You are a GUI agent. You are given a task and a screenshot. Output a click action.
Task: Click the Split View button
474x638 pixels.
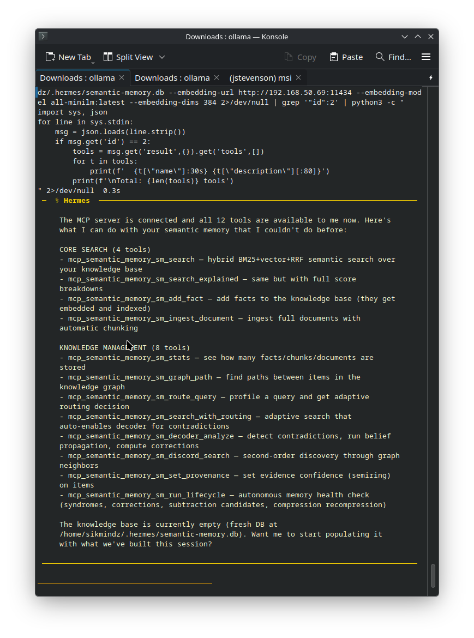click(128, 57)
